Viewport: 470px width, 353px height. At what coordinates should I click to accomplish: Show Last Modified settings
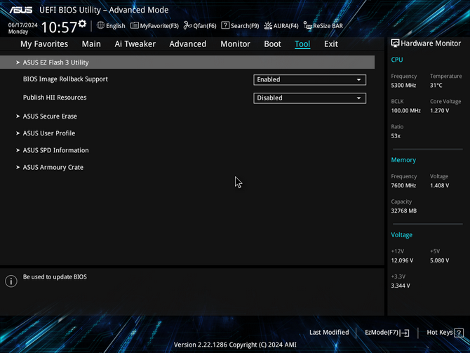point(329,333)
